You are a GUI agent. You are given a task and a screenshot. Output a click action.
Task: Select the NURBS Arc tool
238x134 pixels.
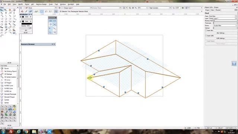click(x=8, y=91)
